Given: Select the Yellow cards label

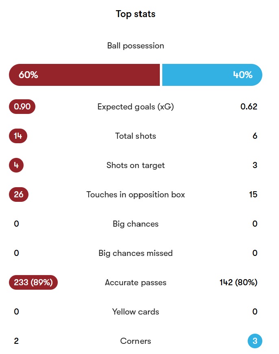Looking at the screenshot, I should [x=136, y=312].
